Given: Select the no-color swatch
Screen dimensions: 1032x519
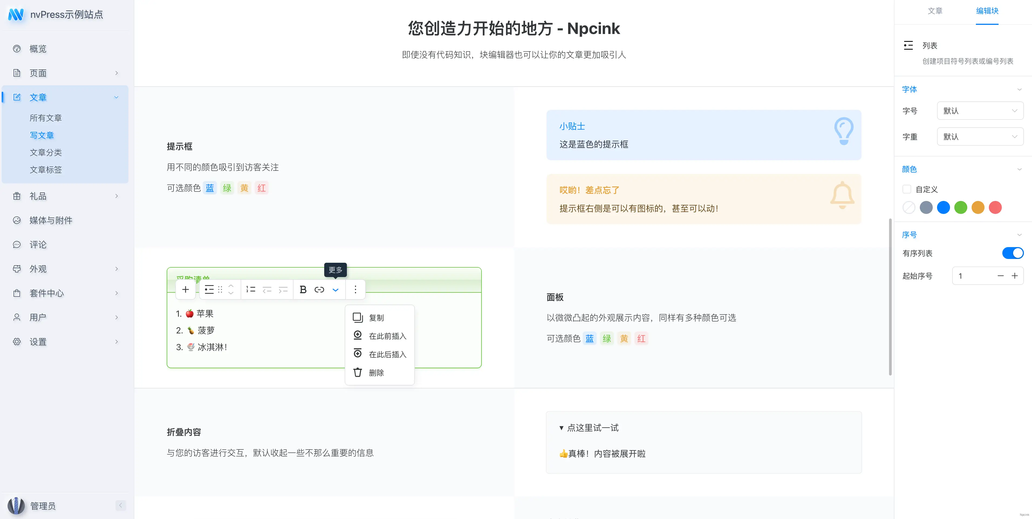Looking at the screenshot, I should [909, 207].
